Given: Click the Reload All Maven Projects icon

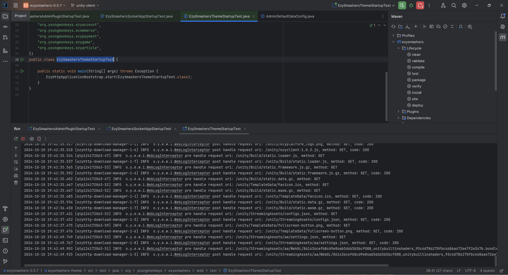Looking at the screenshot, I should coord(393,27).
